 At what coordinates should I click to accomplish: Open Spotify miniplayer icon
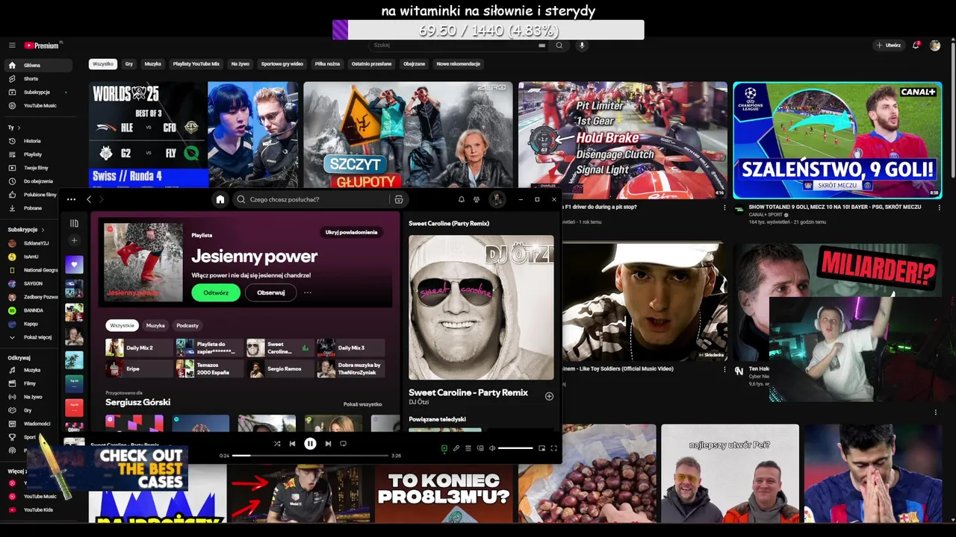(x=541, y=448)
